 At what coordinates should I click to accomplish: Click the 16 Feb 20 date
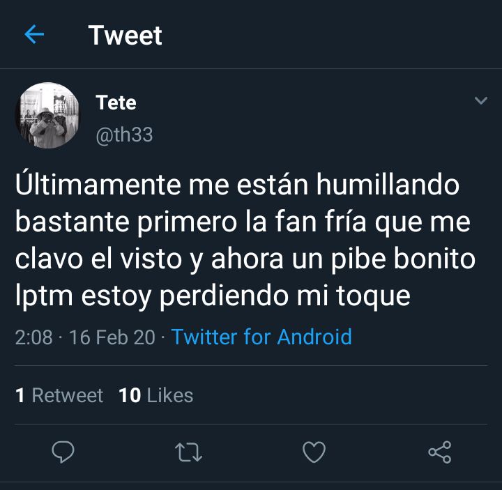tap(112, 337)
